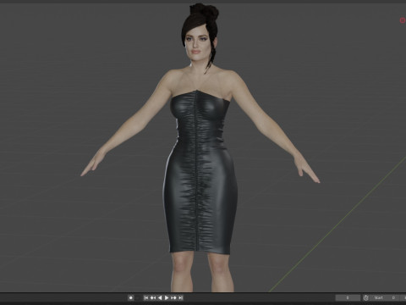The image size is (406, 305).
Task: Play the animation forward
Action: click(167, 297)
